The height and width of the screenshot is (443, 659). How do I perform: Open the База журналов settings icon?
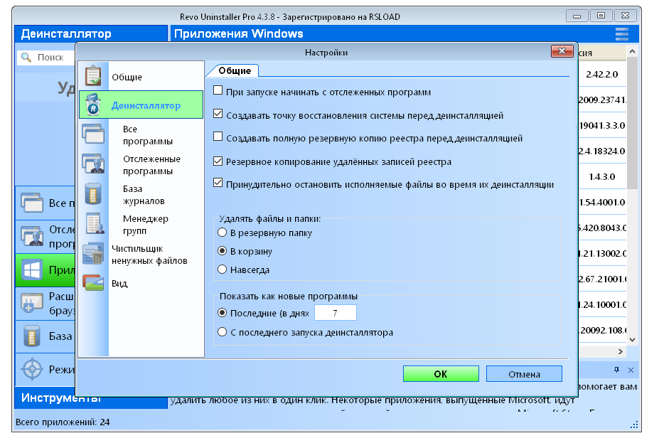coord(93,193)
